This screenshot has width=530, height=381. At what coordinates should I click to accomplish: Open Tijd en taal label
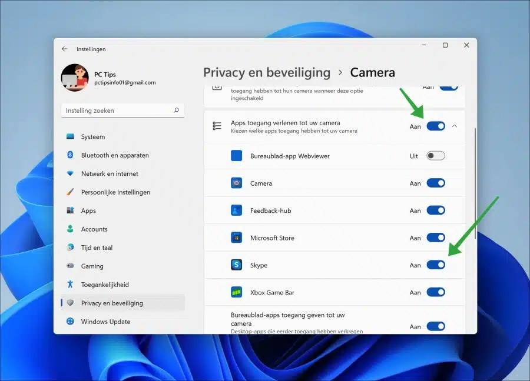(97, 248)
